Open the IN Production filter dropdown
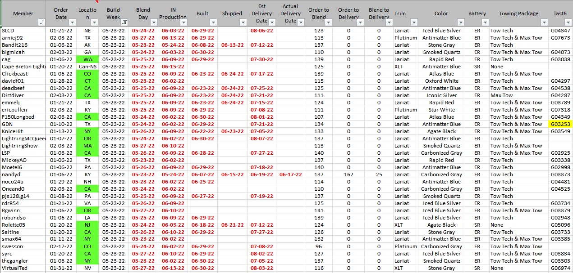 [184, 22]
